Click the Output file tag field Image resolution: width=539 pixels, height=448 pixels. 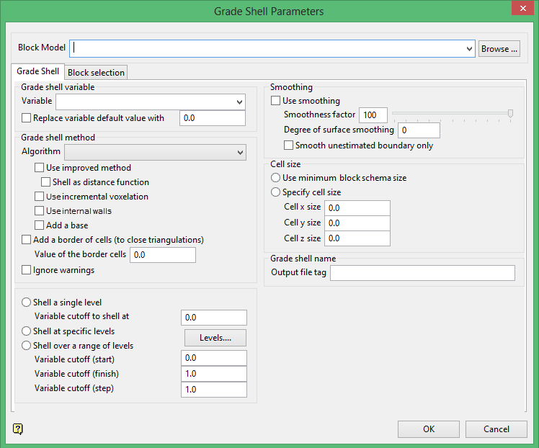(422, 272)
